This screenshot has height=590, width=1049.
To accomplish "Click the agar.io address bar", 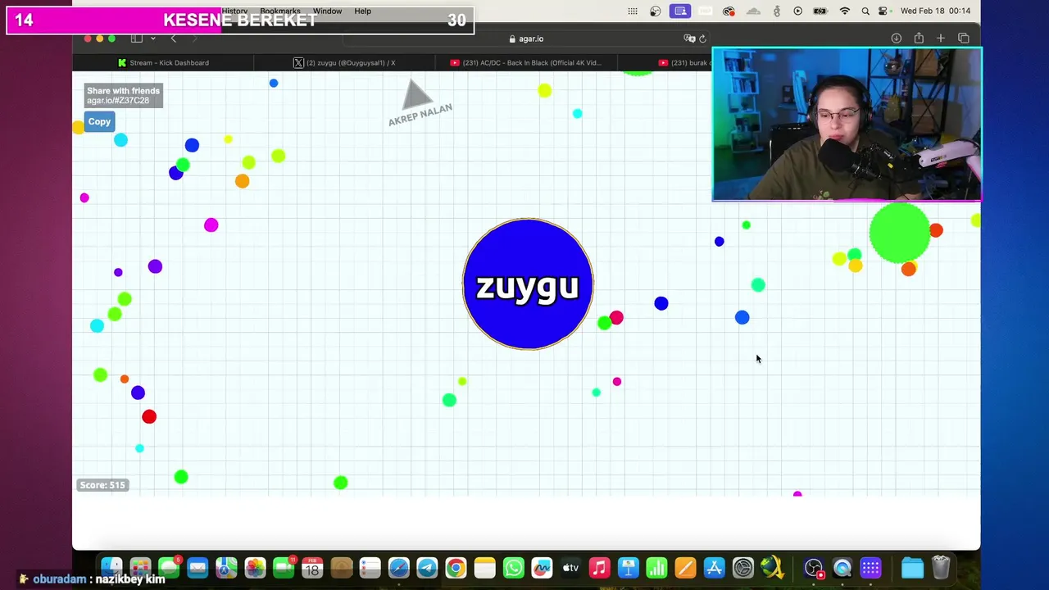I will (x=525, y=39).
